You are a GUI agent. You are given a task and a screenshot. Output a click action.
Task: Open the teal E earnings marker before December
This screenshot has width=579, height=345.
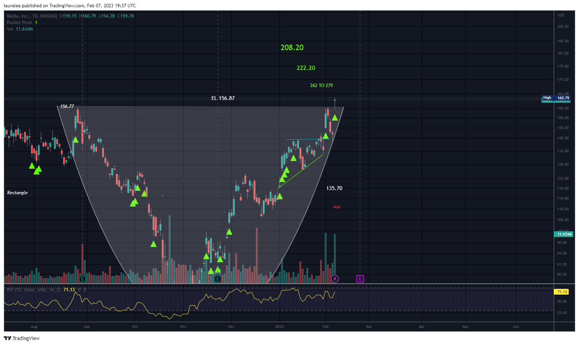218,279
